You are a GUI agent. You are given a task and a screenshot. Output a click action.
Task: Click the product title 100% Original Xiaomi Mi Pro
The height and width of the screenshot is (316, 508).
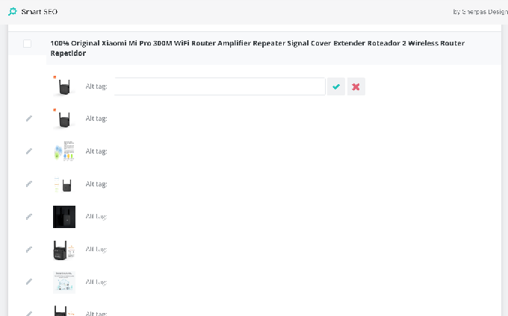(x=258, y=48)
